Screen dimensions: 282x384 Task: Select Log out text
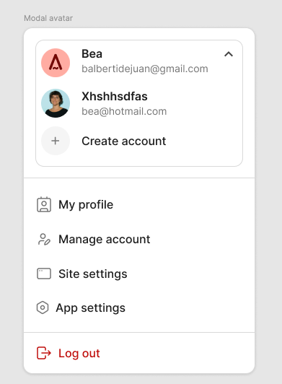[x=79, y=354]
